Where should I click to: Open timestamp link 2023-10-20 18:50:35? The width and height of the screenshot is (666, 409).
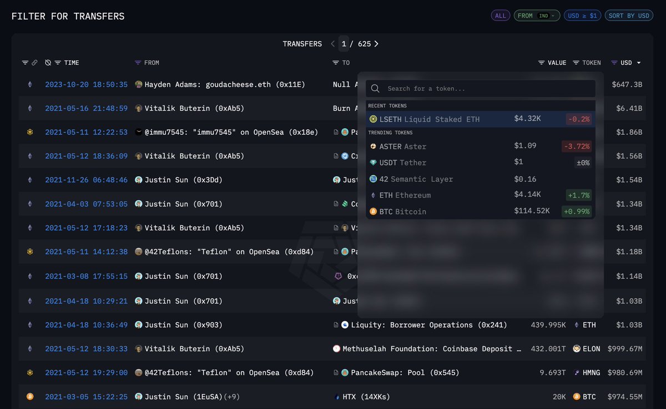86,85
